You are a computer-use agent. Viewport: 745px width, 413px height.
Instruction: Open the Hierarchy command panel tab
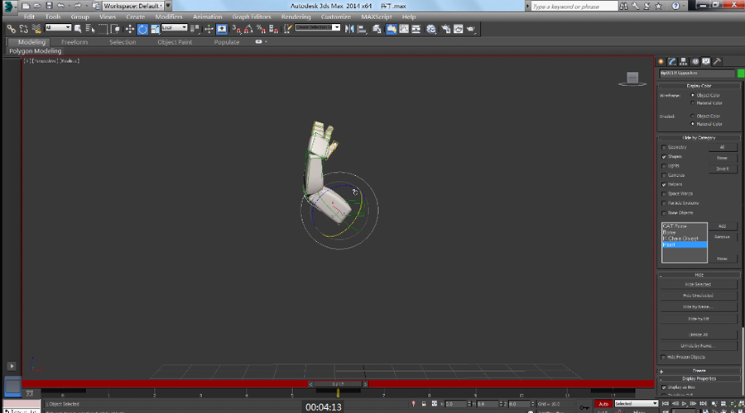tap(684, 61)
